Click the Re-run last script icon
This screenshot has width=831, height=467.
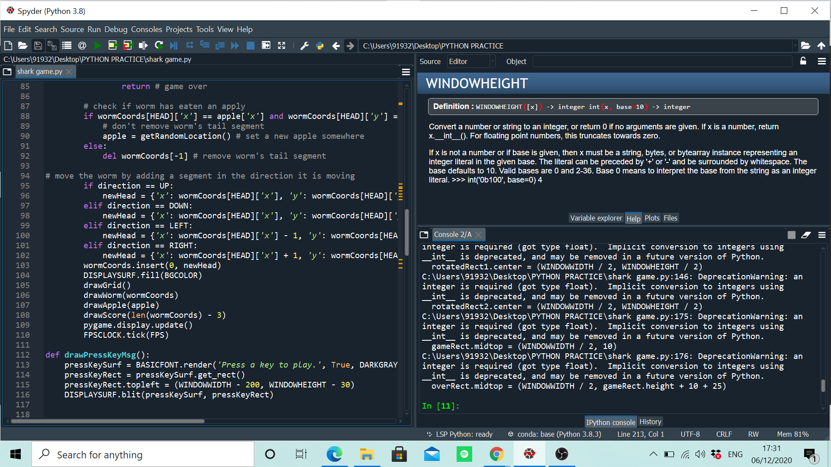click(159, 45)
